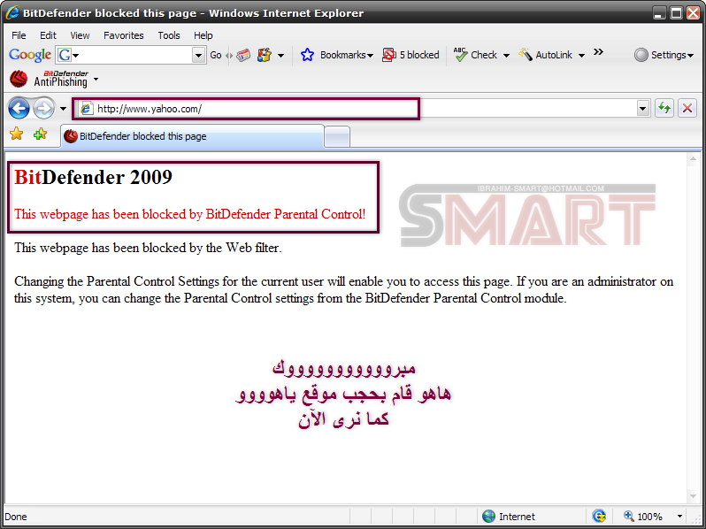
Task: Click the red Stop loading button
Action: coord(687,108)
